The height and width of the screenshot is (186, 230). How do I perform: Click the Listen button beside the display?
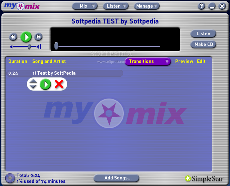tap(203, 34)
